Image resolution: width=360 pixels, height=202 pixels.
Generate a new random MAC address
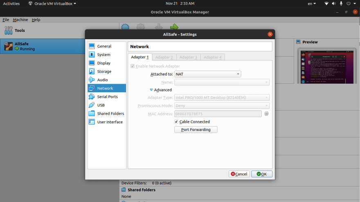pos(266,113)
